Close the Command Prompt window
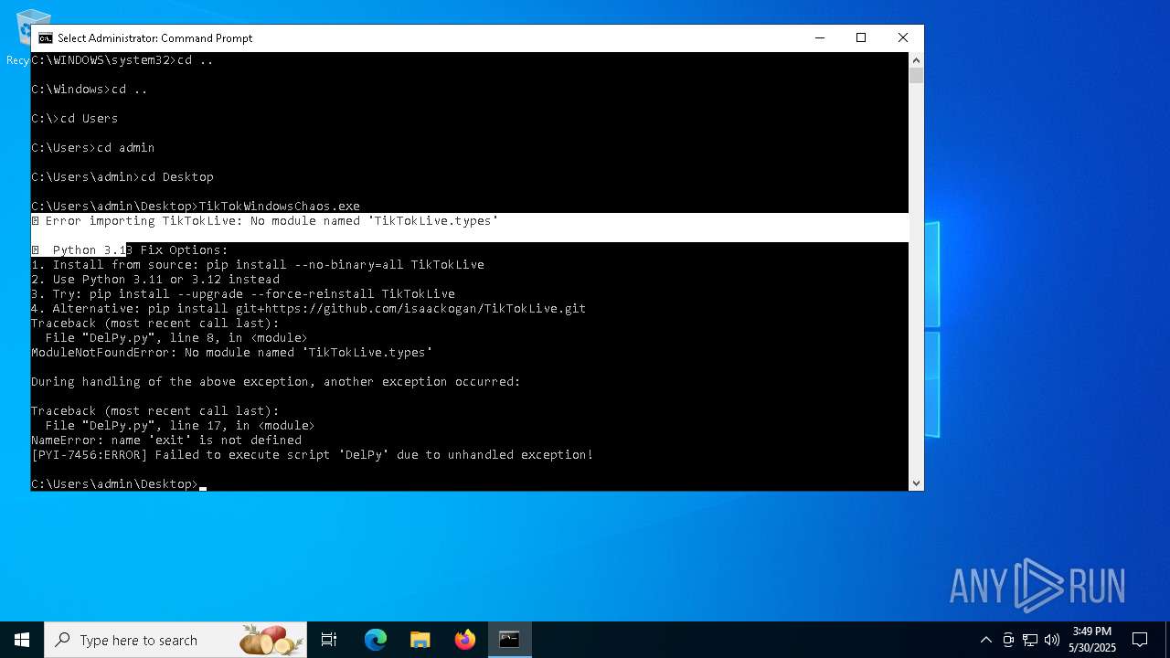This screenshot has width=1170, height=658. coord(903,37)
